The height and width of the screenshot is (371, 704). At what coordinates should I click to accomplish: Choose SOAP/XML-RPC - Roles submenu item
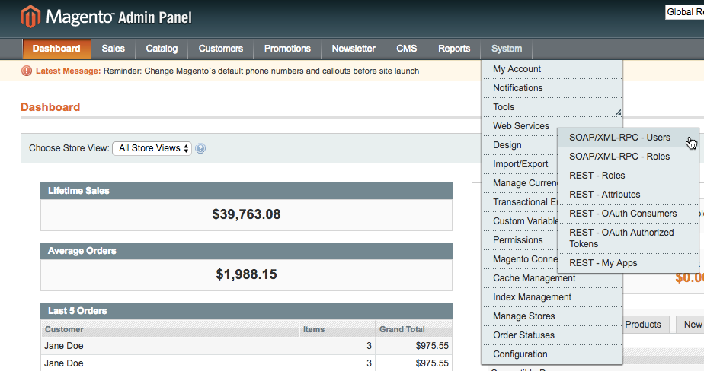point(628,157)
